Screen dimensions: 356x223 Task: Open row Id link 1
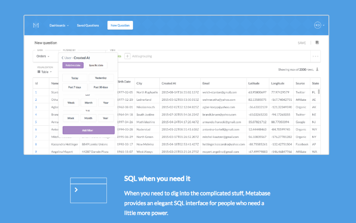[x=36, y=92]
